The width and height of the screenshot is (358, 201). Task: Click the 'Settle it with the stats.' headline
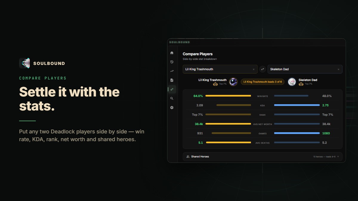(69, 99)
